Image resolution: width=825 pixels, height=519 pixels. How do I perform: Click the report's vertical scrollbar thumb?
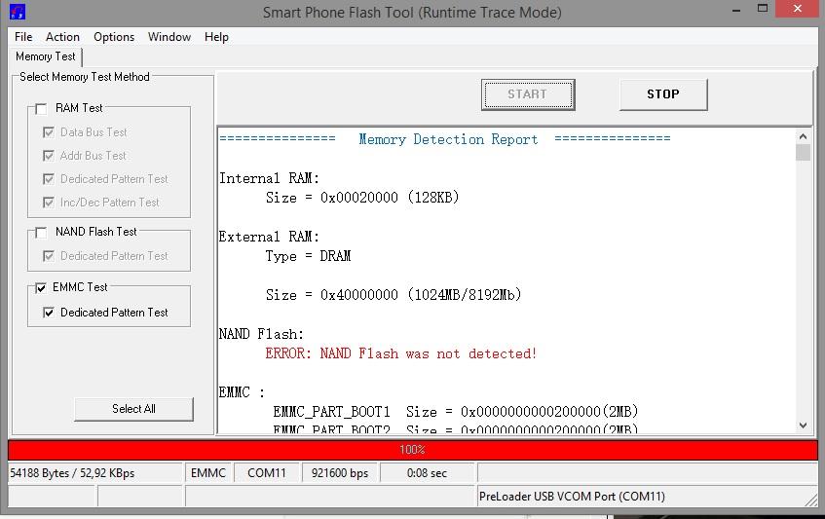(x=803, y=153)
